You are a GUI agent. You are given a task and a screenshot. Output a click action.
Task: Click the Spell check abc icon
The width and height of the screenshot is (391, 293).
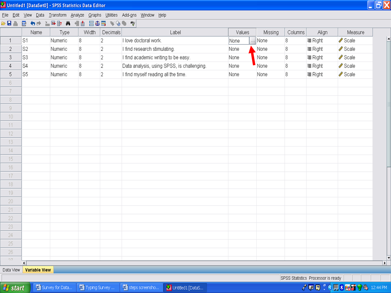(x=133, y=24)
